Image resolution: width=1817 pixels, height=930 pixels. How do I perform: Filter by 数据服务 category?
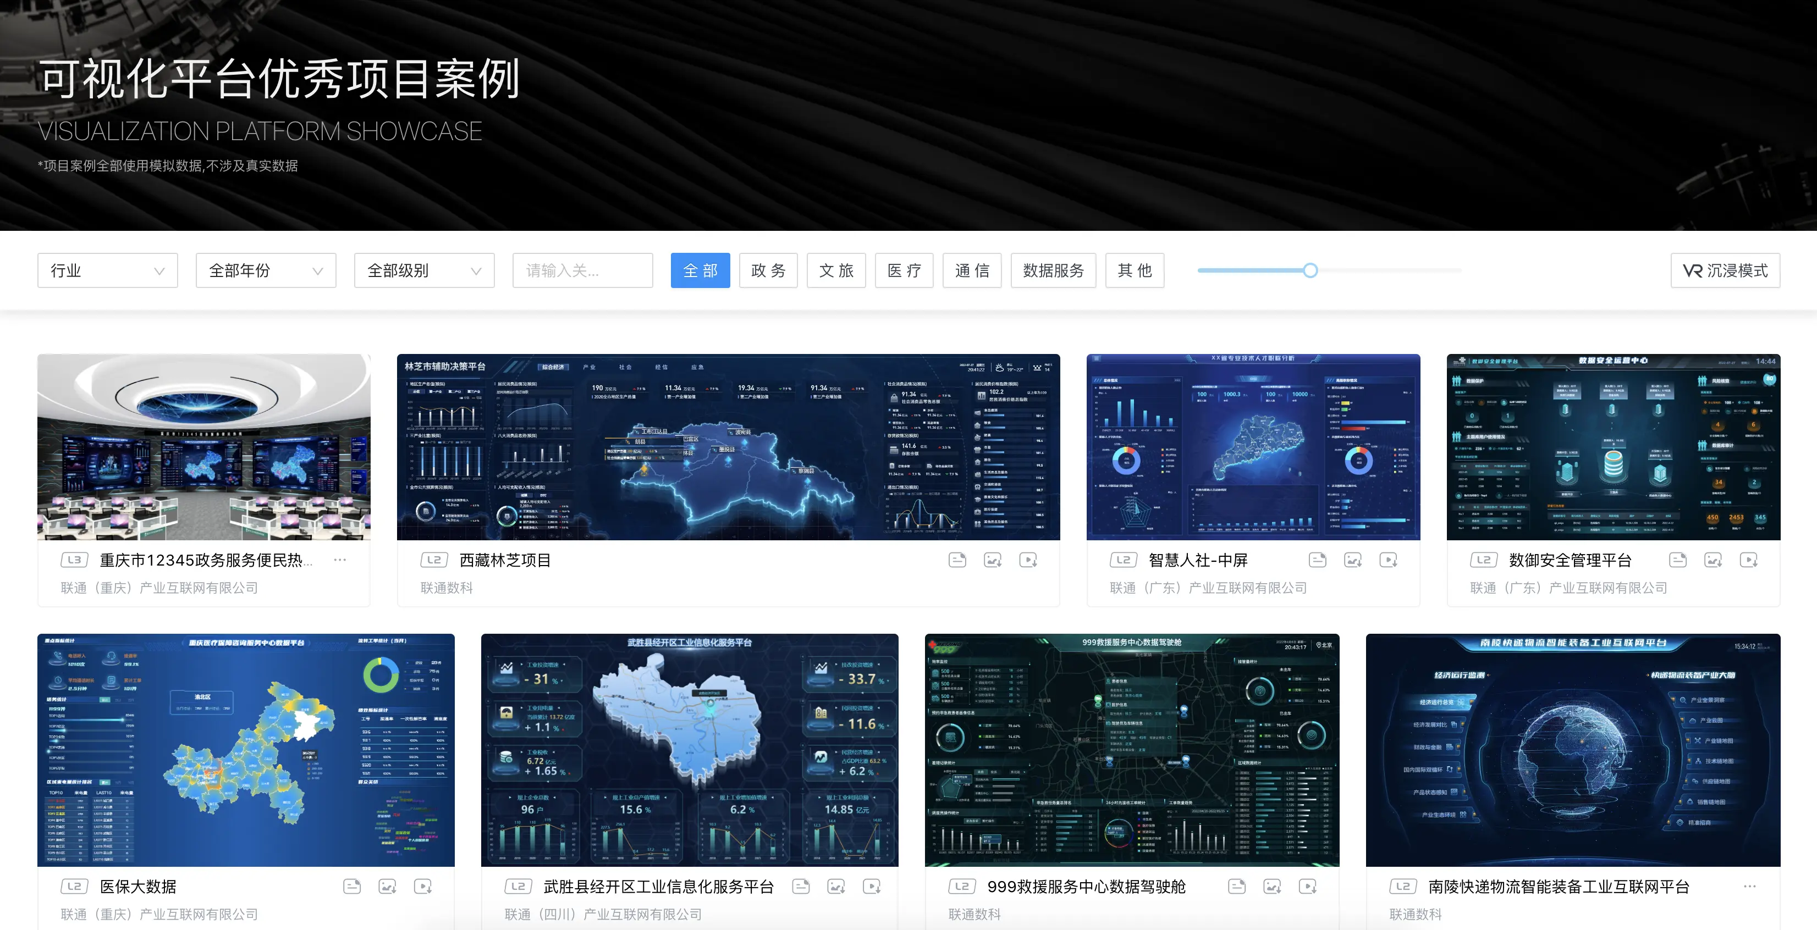1053,271
